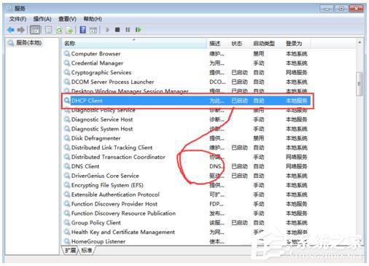Sort by the 启动类型 column header

click(267, 44)
